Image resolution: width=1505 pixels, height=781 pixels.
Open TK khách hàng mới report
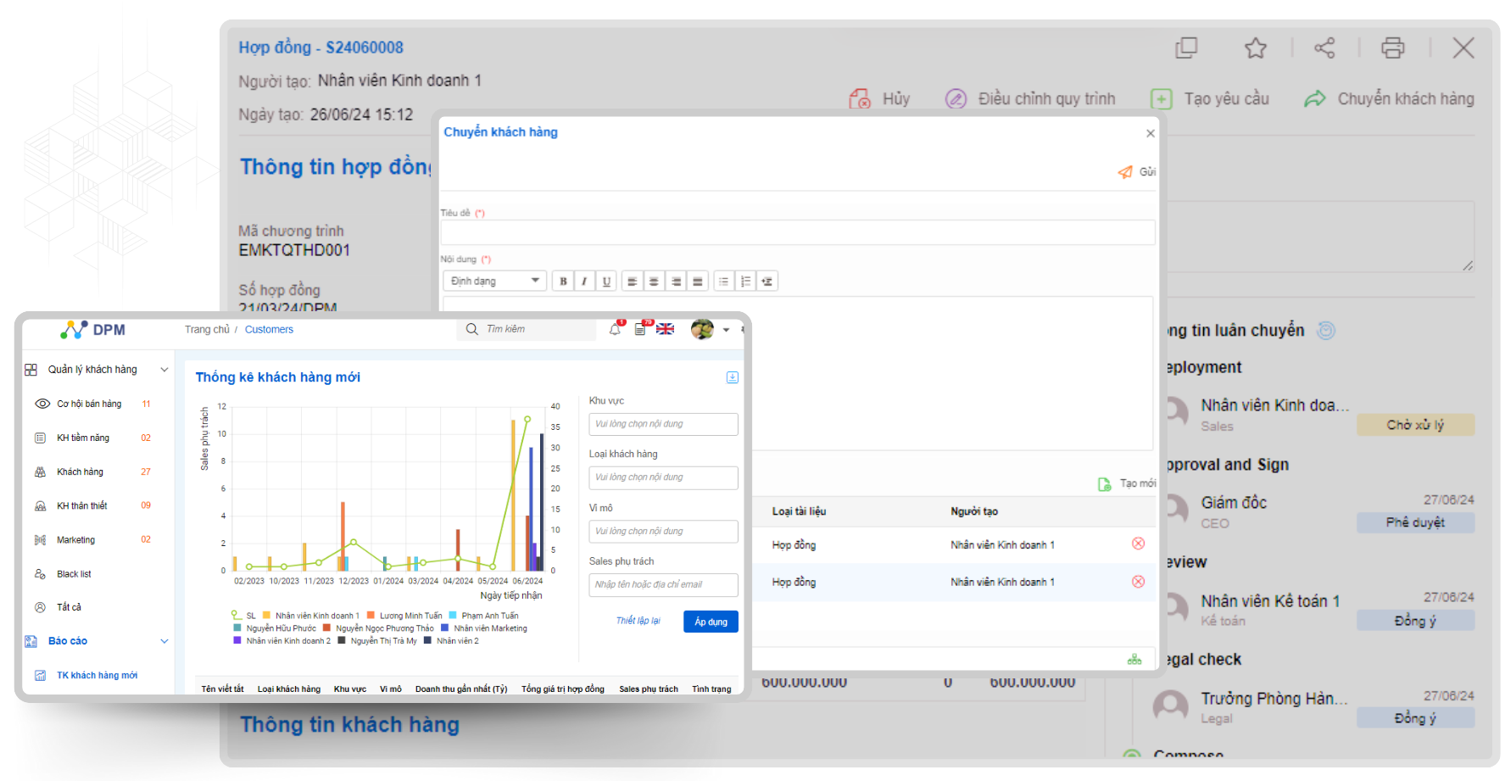[x=86, y=676]
